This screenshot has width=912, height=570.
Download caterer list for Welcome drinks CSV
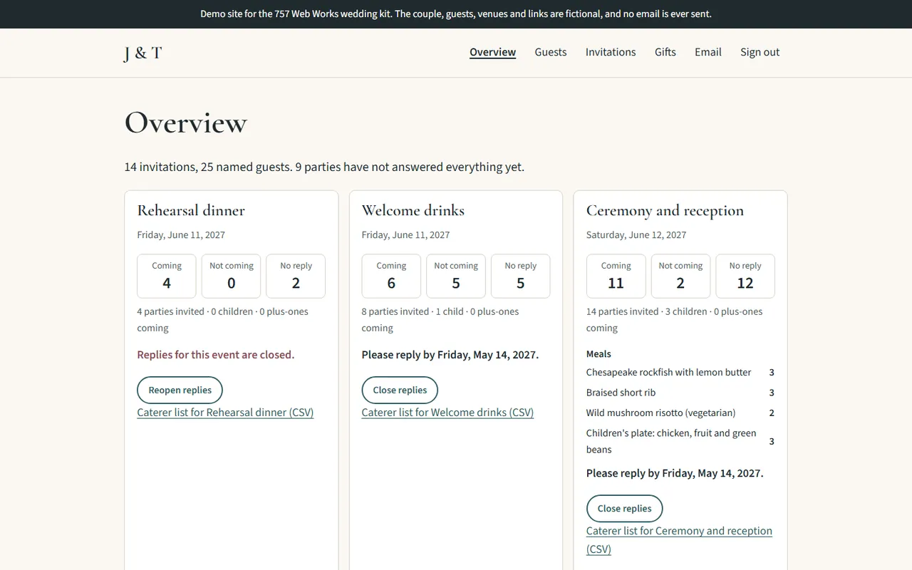(447, 413)
